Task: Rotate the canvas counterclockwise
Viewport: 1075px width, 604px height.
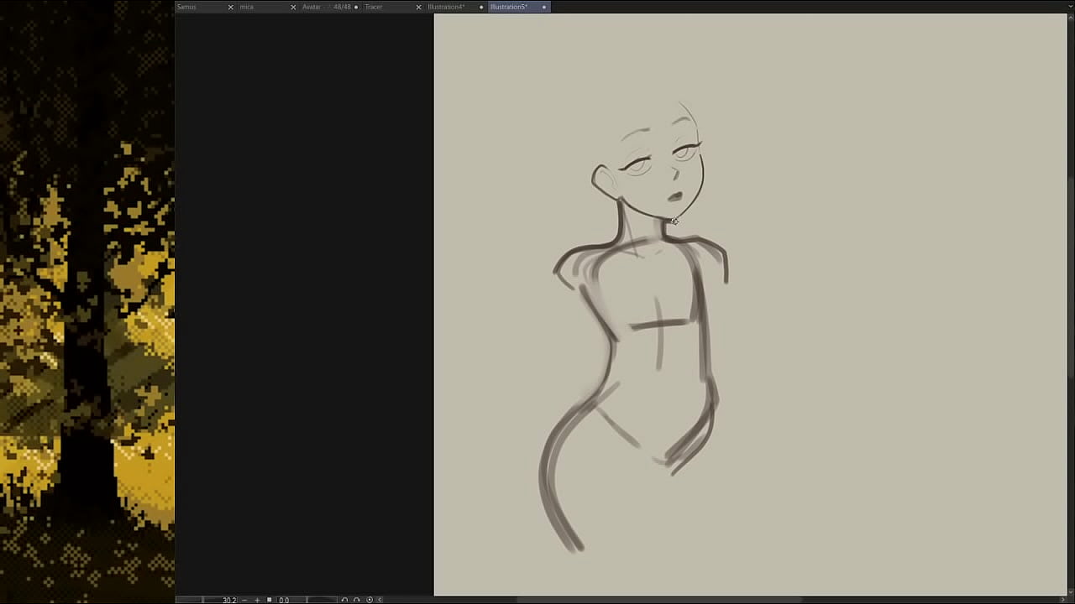Action: pos(345,600)
